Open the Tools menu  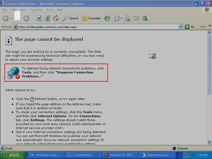50,10
